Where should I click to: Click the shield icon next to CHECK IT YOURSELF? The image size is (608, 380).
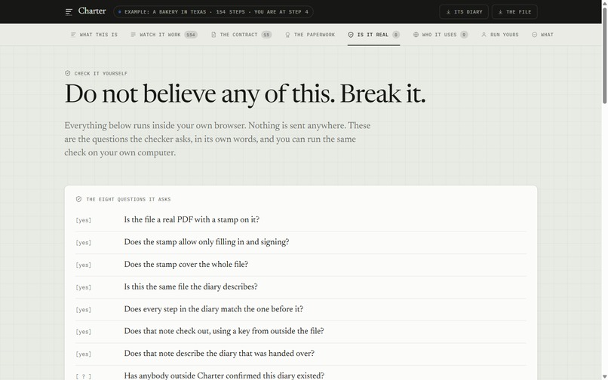[x=67, y=73]
